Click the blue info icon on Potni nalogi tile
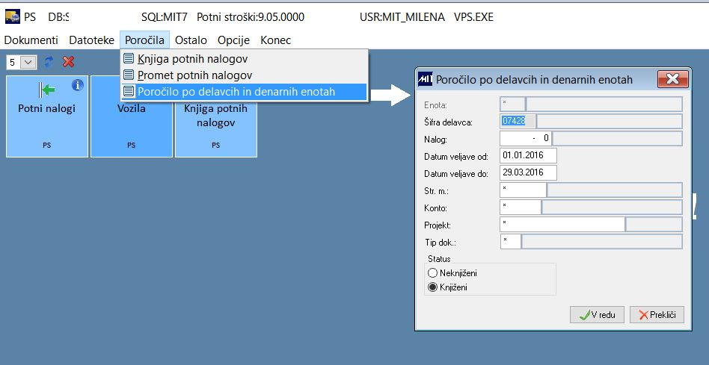The height and width of the screenshot is (365, 709). coord(78,85)
